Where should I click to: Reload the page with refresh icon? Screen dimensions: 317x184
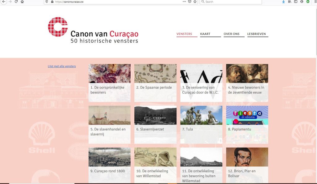click(16, 2)
